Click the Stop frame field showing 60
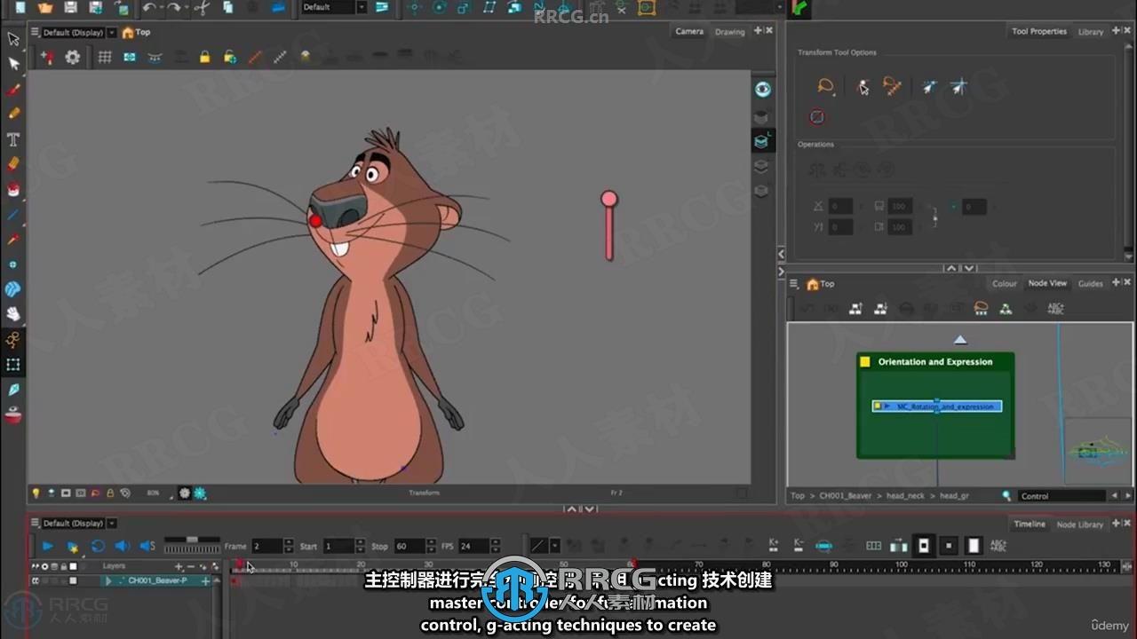 coord(410,547)
